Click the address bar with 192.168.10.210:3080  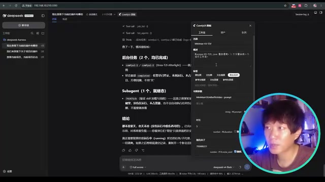pos(46,6)
